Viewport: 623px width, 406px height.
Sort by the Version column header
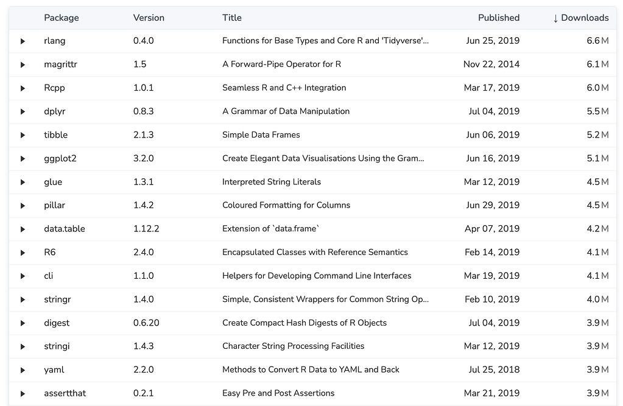coord(149,18)
